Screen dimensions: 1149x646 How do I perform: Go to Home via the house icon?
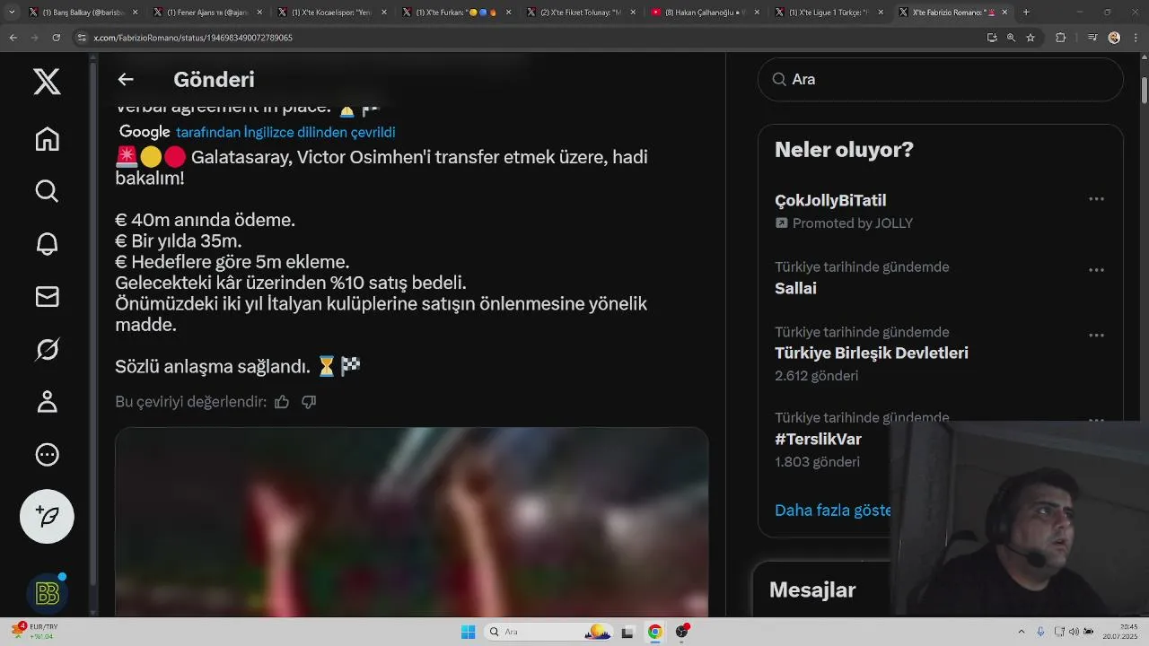coord(47,139)
